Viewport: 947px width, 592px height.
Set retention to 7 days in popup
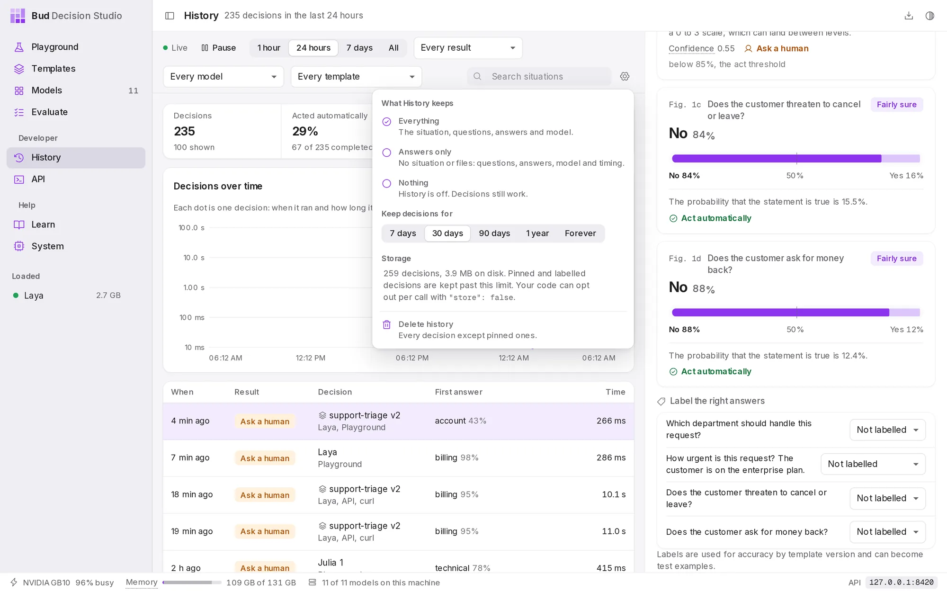click(403, 233)
